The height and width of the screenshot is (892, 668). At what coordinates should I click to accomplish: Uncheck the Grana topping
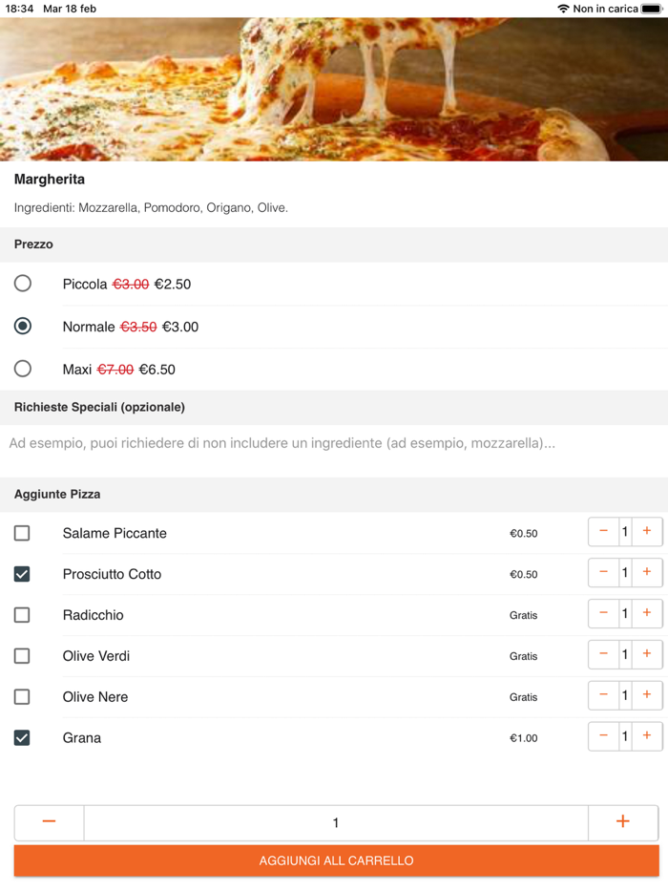(22, 737)
